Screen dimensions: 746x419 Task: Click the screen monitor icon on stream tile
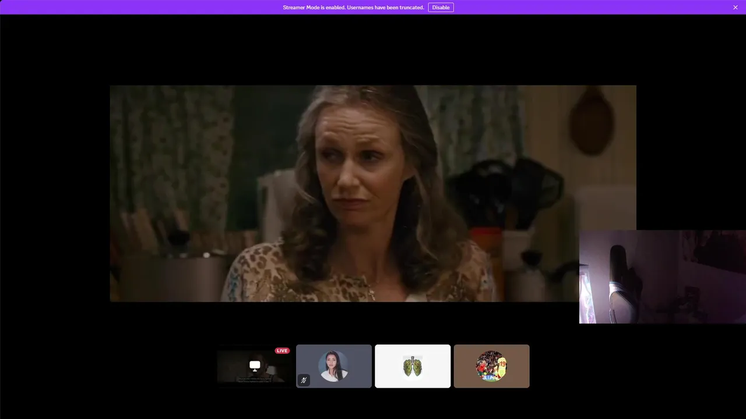[x=255, y=365]
